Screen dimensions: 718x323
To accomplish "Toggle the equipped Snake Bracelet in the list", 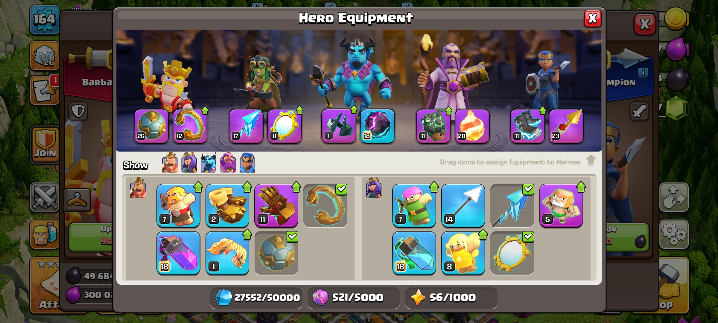I will (325, 205).
